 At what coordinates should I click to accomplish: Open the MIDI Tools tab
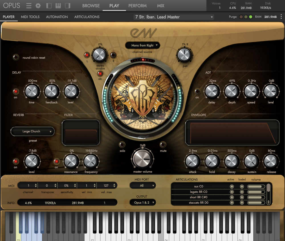click(30, 17)
